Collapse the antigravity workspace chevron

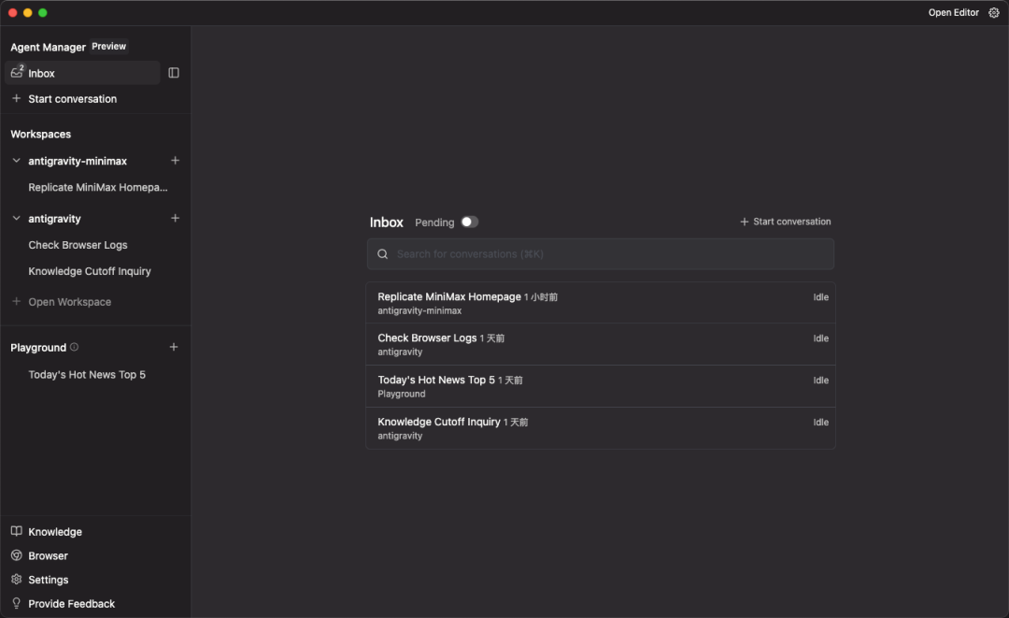coord(16,219)
